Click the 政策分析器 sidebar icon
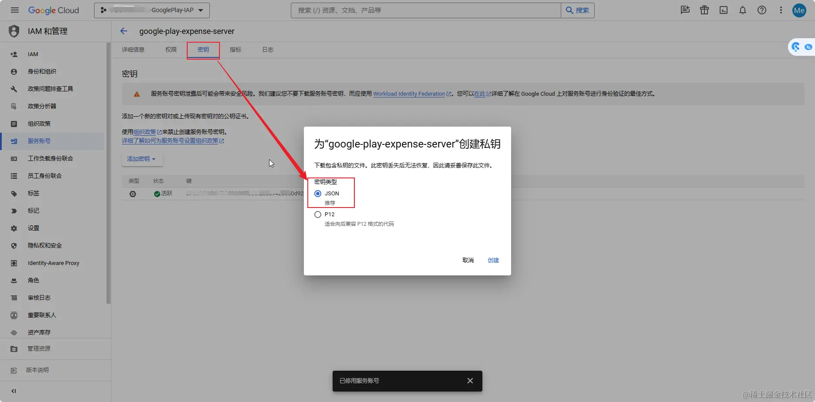The height and width of the screenshot is (402, 815). coord(14,106)
